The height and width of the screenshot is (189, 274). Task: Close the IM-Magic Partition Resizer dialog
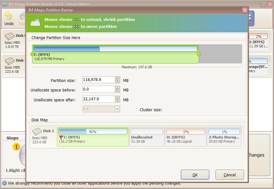[x=245, y=10]
